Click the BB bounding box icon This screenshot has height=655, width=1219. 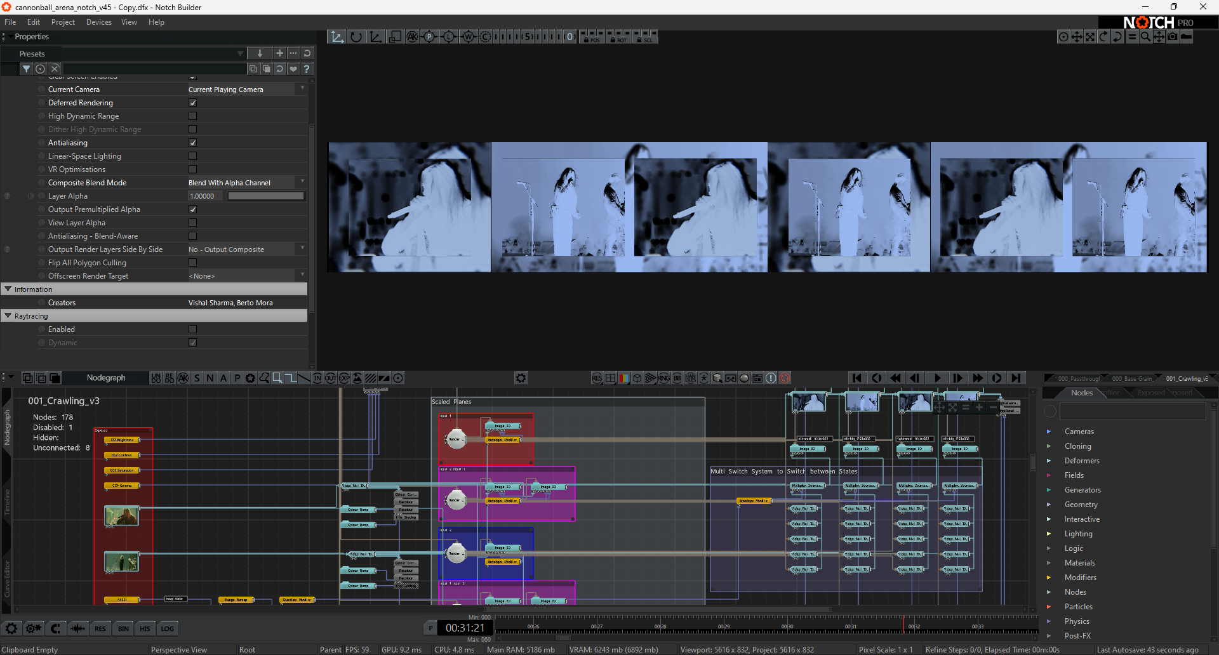pyautogui.click(x=677, y=378)
